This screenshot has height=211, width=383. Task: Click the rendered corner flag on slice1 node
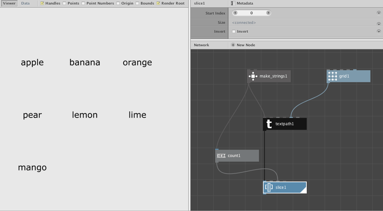click(x=303, y=190)
